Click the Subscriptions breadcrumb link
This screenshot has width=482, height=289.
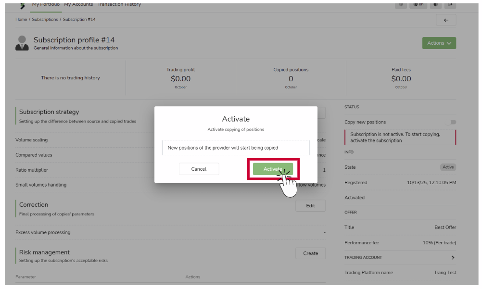click(x=45, y=20)
